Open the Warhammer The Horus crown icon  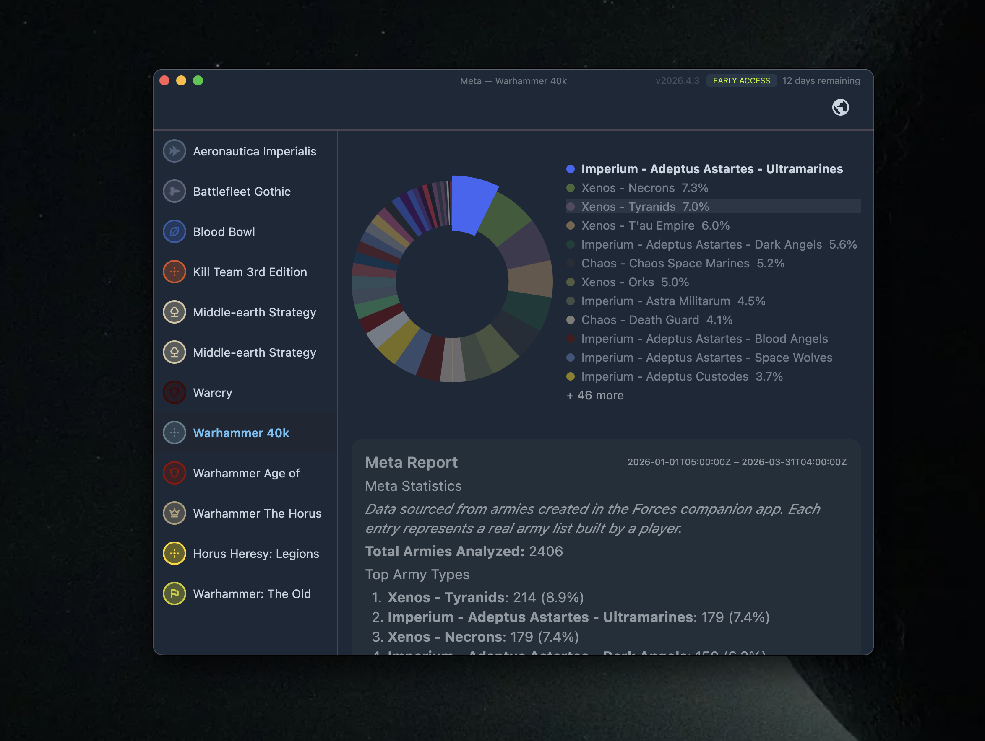(x=174, y=513)
